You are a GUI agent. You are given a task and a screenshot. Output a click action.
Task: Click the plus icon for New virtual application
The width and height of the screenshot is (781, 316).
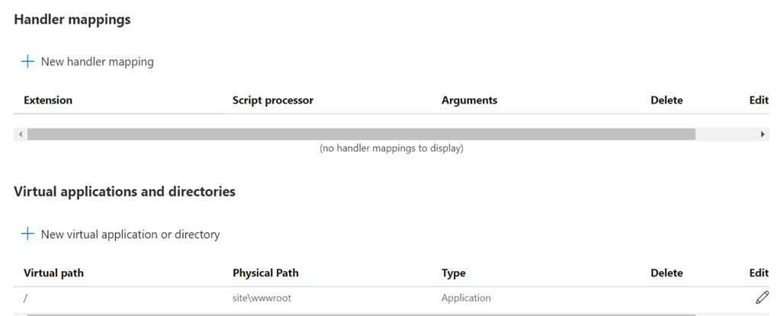27,234
